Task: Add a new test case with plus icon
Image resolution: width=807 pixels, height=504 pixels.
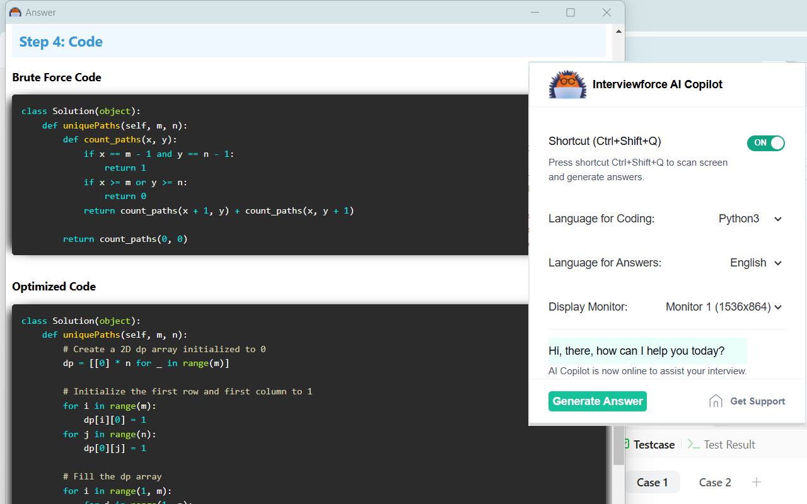Action: (757, 482)
